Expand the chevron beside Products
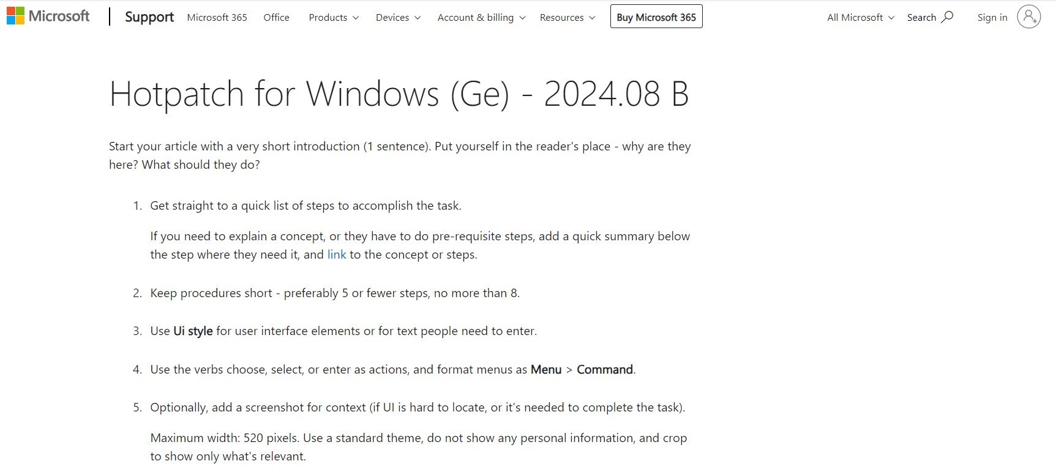This screenshot has height=472, width=1056. [x=355, y=18]
